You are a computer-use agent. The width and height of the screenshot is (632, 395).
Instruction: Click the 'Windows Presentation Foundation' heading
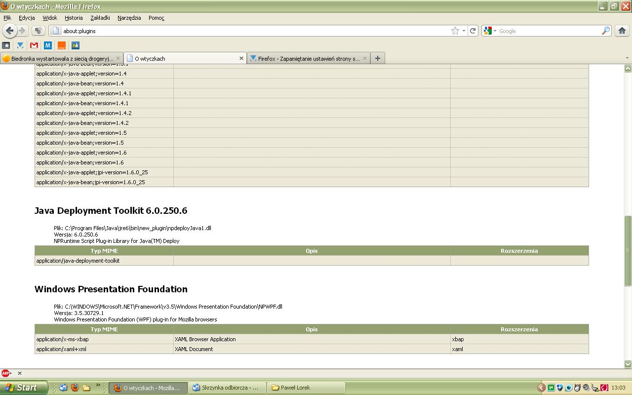coord(111,289)
